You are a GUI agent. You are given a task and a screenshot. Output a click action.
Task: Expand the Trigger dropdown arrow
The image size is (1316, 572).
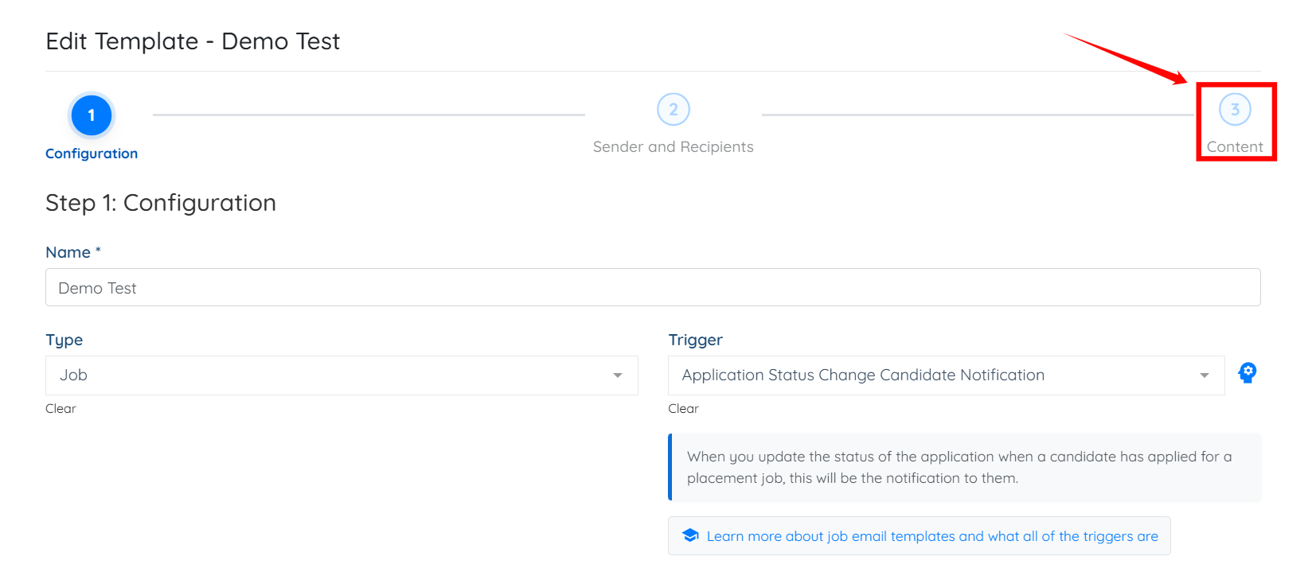coord(1205,375)
